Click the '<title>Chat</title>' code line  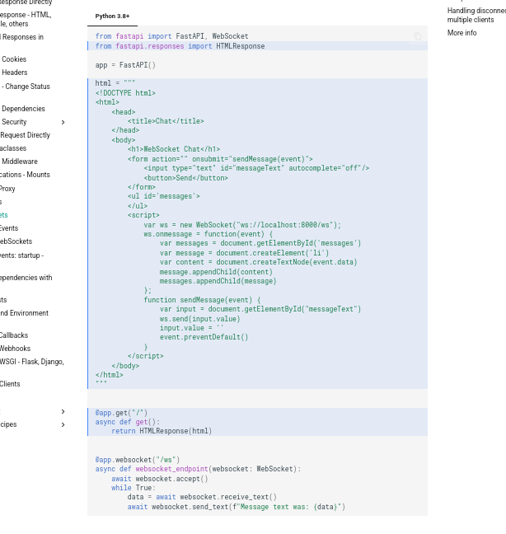click(x=166, y=121)
